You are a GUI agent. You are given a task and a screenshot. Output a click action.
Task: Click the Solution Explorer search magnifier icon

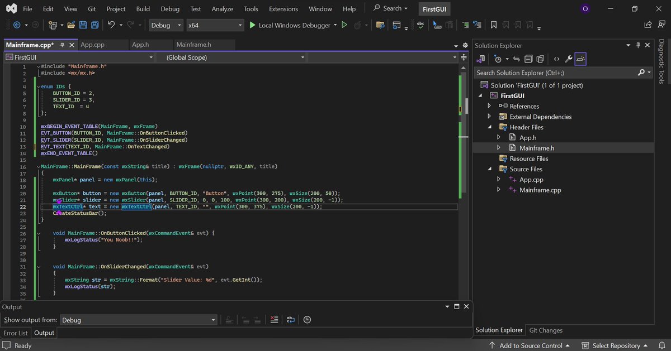point(641,73)
